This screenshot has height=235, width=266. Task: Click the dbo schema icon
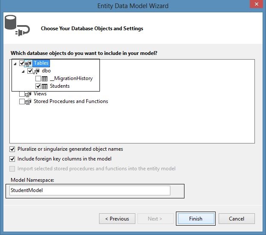pos(36,71)
